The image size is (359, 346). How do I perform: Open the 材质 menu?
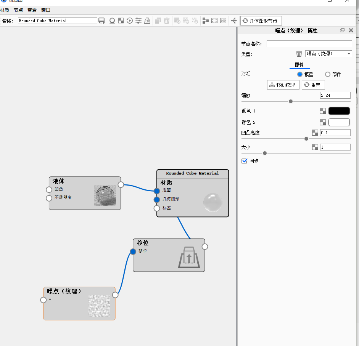click(x=5, y=10)
